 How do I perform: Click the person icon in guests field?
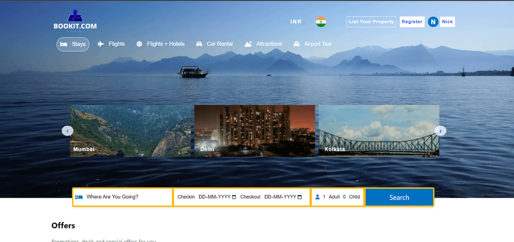click(x=317, y=197)
